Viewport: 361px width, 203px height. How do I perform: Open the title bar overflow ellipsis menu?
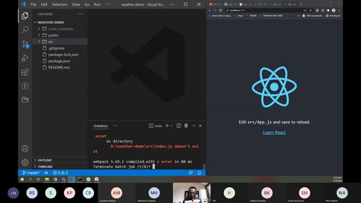click(108, 4)
